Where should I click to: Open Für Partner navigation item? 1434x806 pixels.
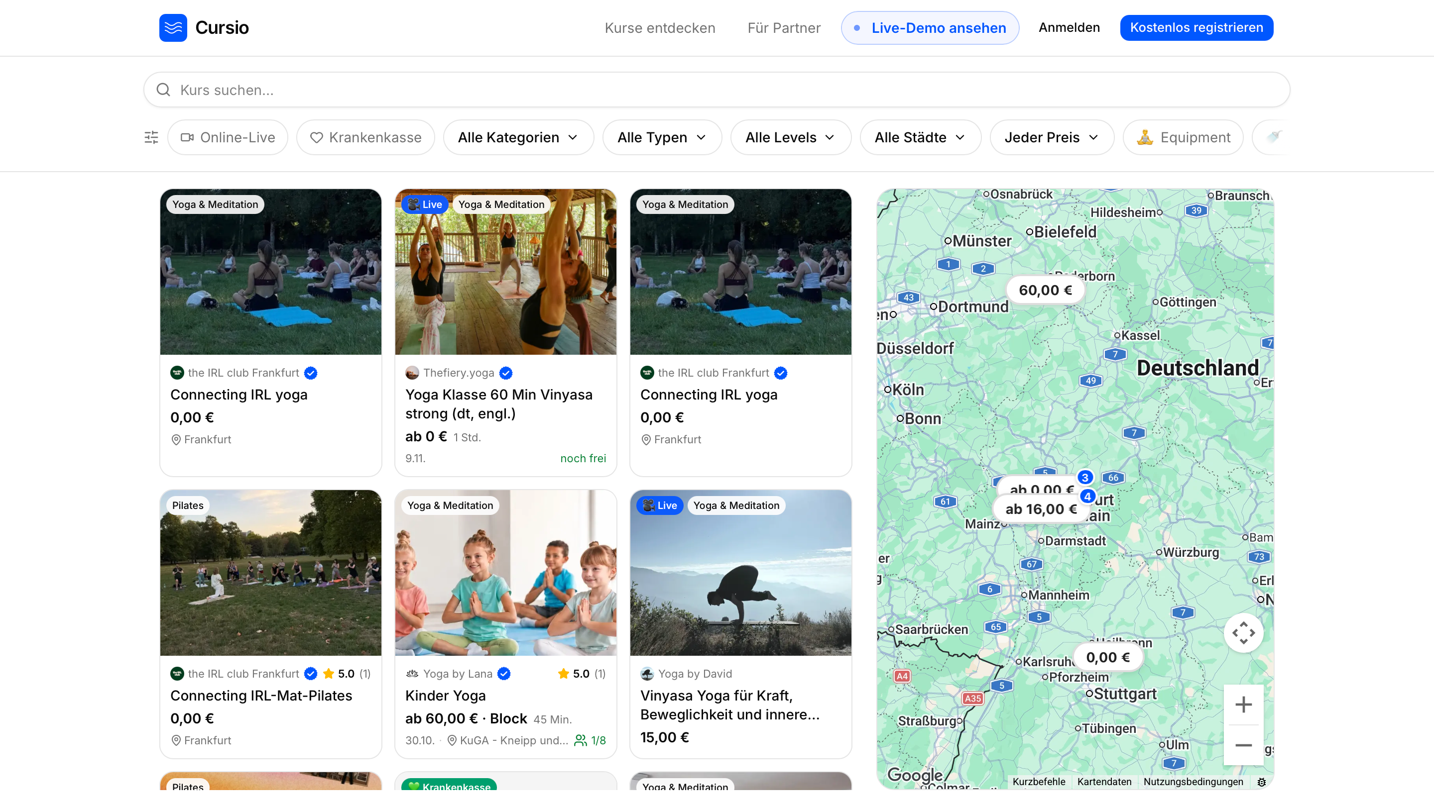[x=784, y=28]
